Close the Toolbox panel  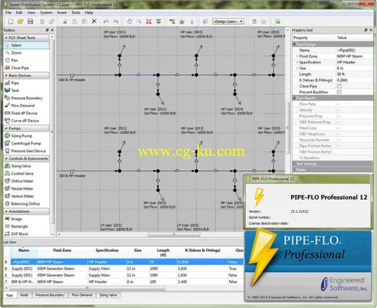click(52, 30)
